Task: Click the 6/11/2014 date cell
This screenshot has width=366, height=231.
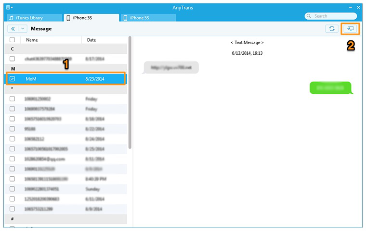Action: click(x=95, y=199)
